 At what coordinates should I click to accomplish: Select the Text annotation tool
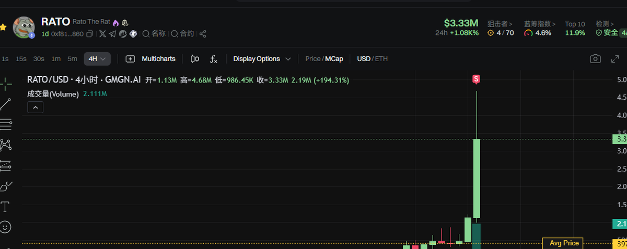click(x=6, y=207)
